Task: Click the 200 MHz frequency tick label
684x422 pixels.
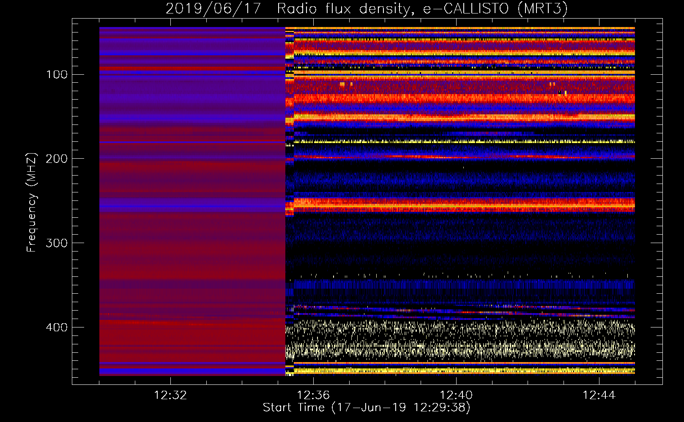Action: pyautogui.click(x=57, y=159)
